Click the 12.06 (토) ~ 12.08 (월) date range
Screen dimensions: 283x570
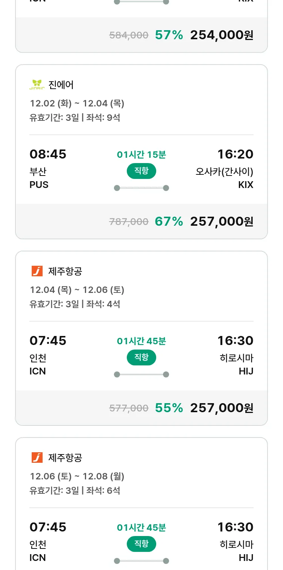tap(77, 476)
